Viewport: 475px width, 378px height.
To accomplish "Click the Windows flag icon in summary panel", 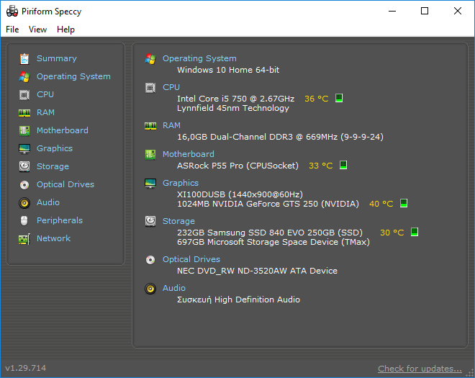I will click(x=150, y=58).
